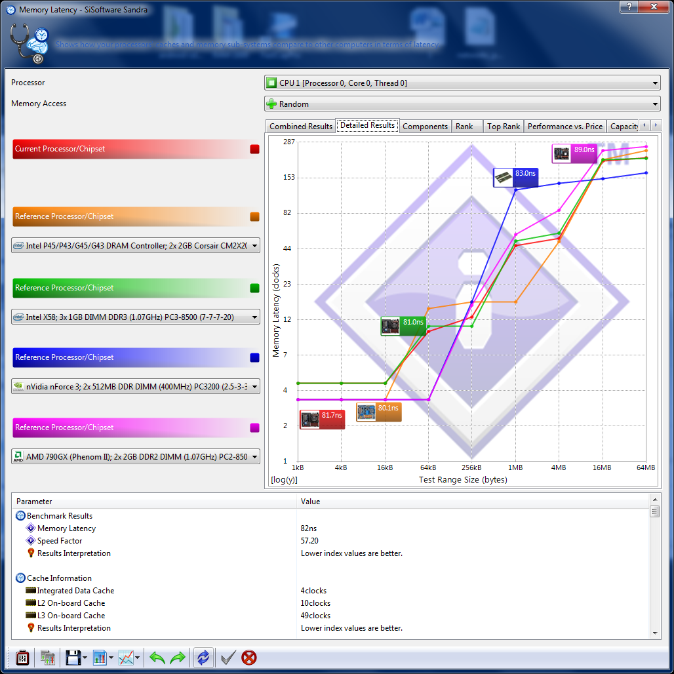Open nVidia nForce 3 reference dropdown
The width and height of the screenshot is (674, 674).
pos(136,386)
